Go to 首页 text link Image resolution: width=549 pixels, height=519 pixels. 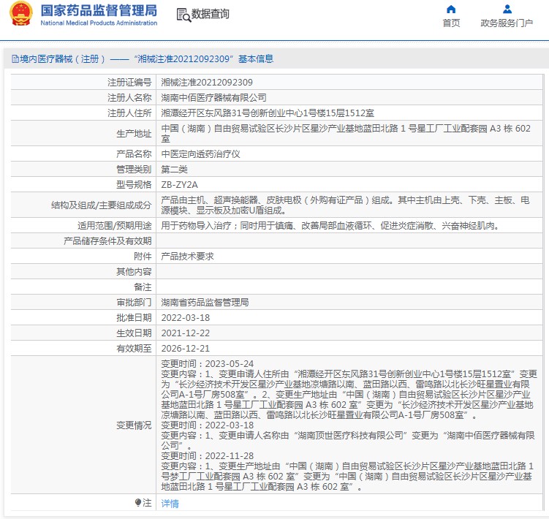coord(451,23)
